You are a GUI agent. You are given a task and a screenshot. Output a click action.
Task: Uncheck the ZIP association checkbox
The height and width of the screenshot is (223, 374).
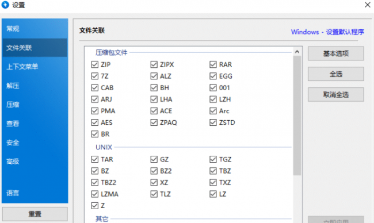[95, 64]
